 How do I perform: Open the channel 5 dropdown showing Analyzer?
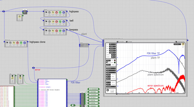(112, 52)
